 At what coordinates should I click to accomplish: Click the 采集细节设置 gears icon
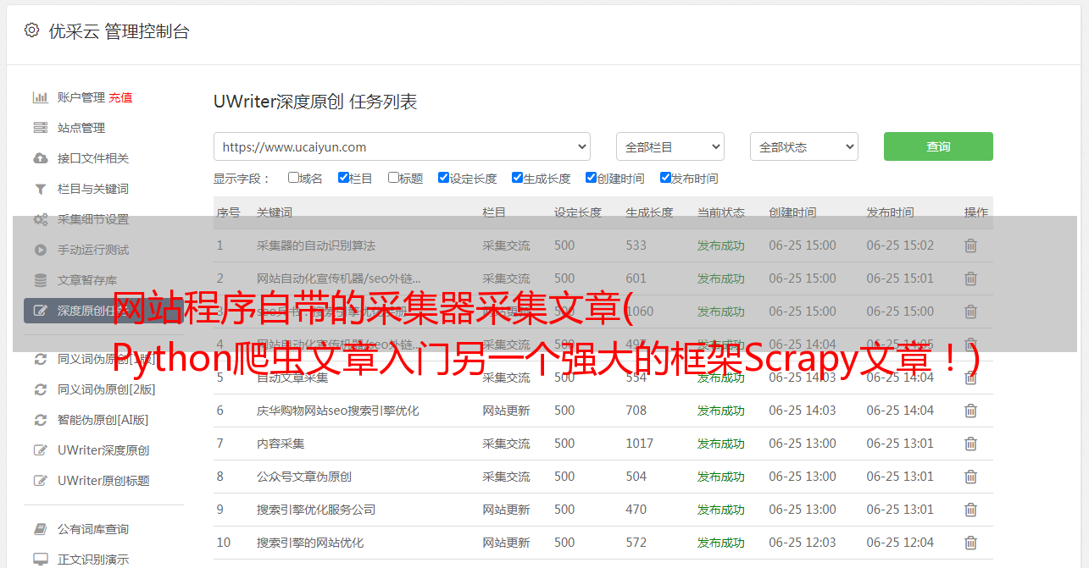40,219
